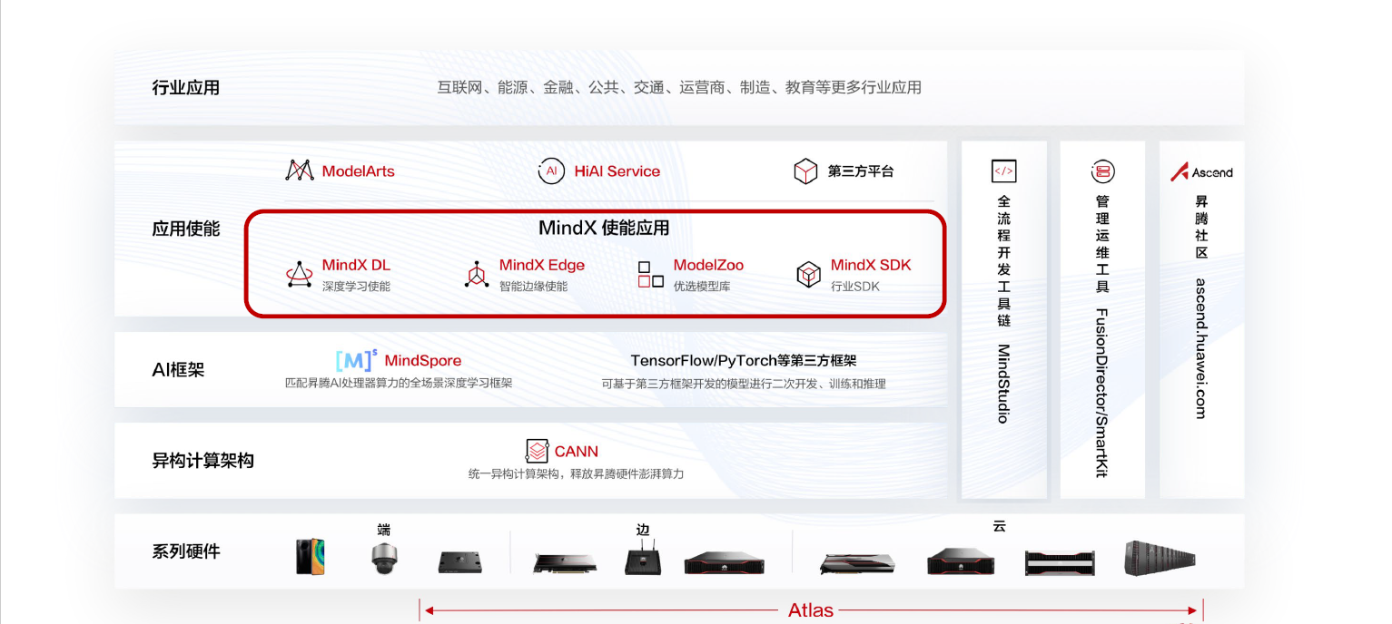Click the red Atlas label
This screenshot has width=1392, height=624.
point(811,610)
